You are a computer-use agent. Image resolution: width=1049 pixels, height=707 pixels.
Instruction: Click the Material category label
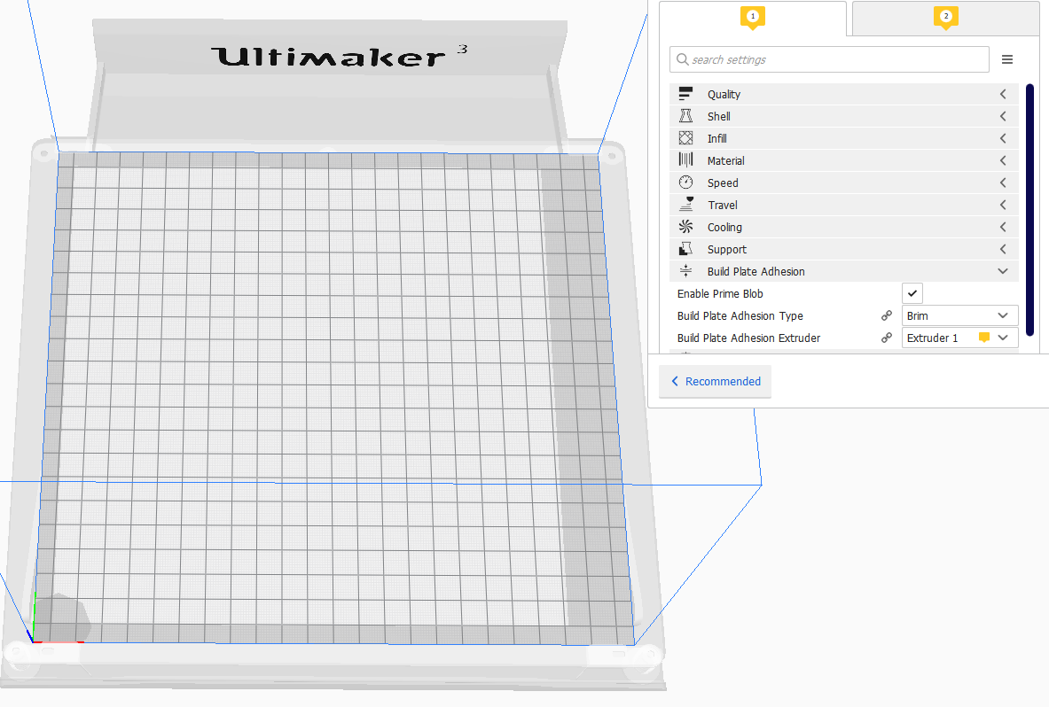[x=726, y=160]
